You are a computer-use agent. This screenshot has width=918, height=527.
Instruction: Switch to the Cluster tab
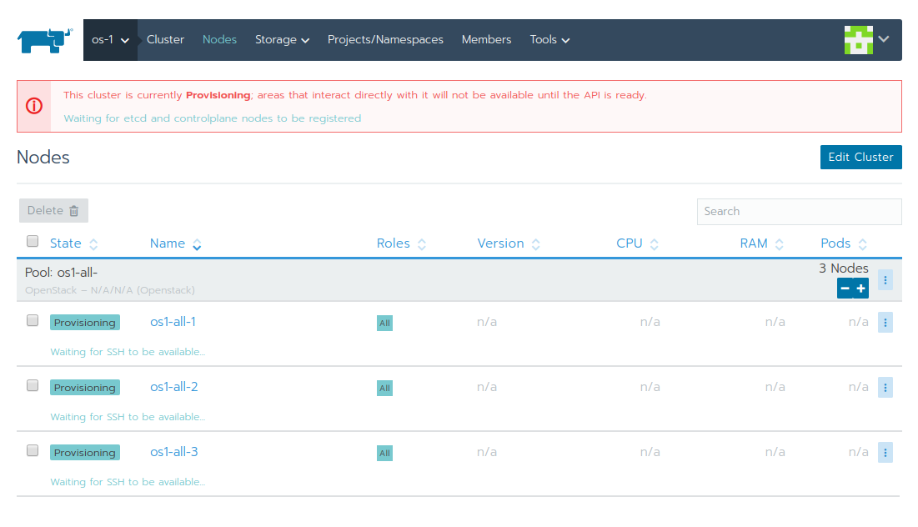click(165, 39)
